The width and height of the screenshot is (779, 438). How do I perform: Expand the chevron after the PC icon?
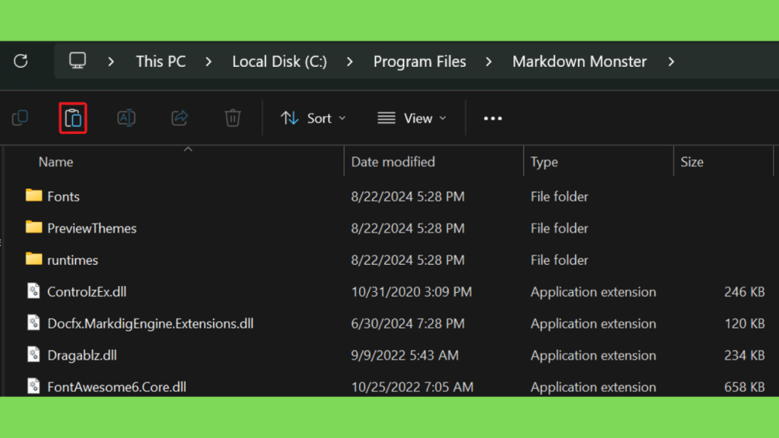tap(111, 62)
